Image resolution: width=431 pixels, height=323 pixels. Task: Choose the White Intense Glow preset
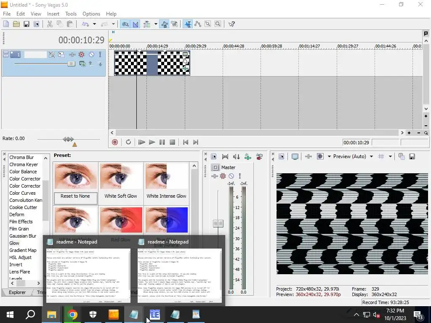[x=167, y=184]
